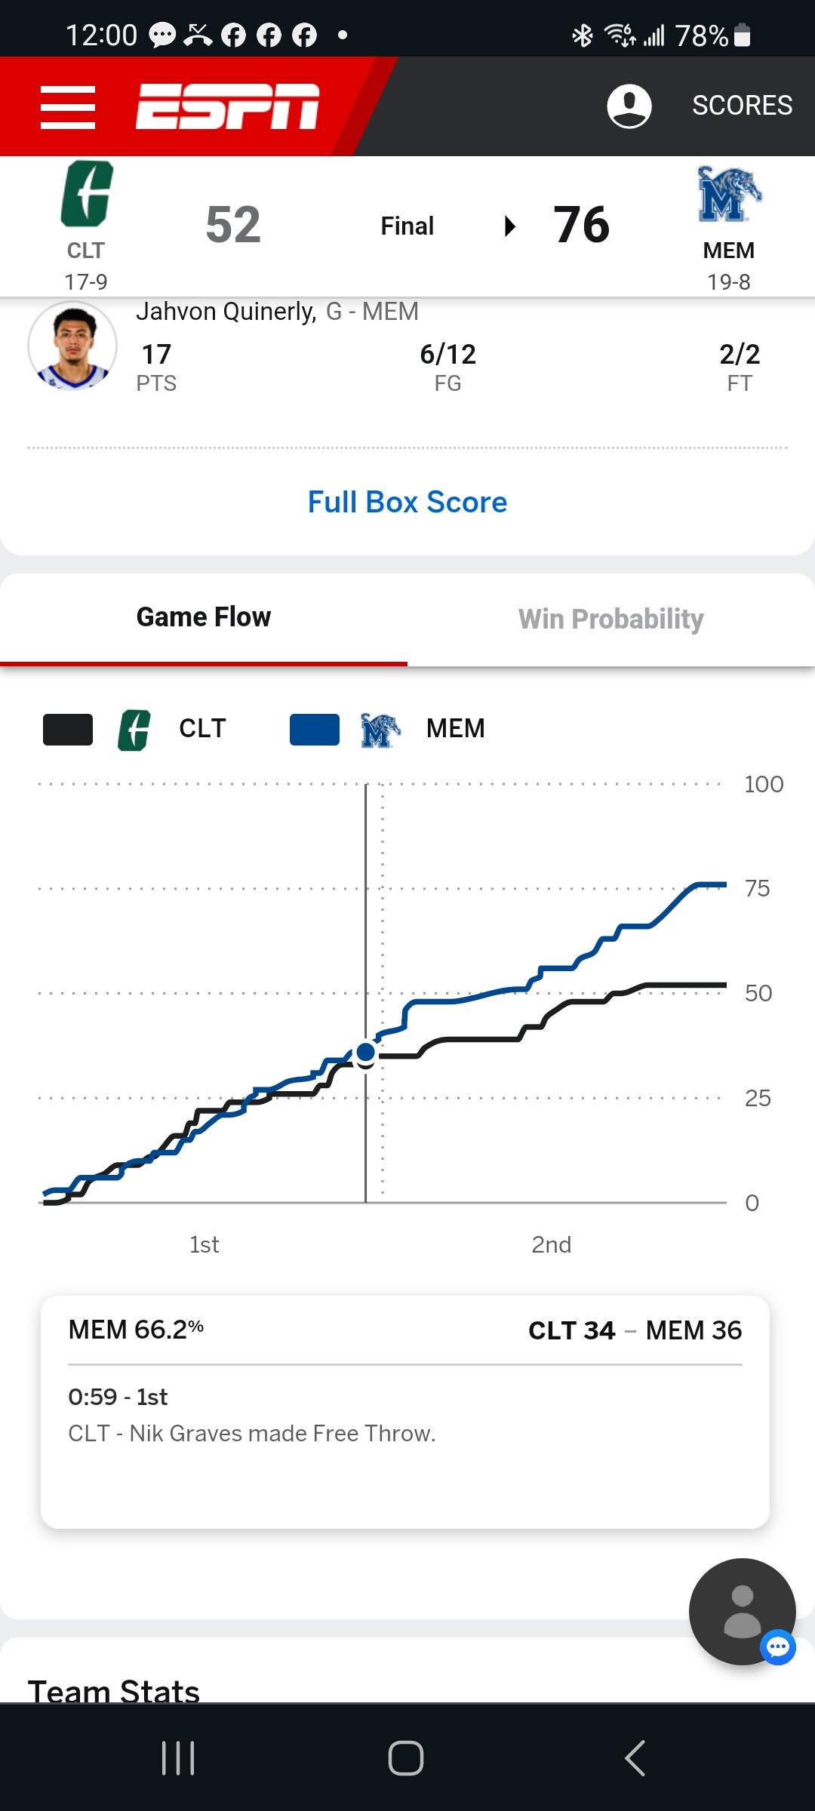This screenshot has width=815, height=1811.
Task: Select the Game Flow tab
Action: point(203,617)
